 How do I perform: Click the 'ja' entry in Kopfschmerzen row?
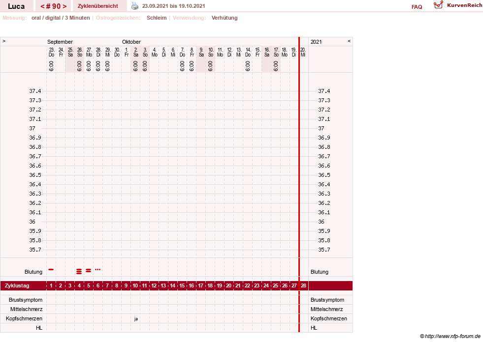coord(136,319)
